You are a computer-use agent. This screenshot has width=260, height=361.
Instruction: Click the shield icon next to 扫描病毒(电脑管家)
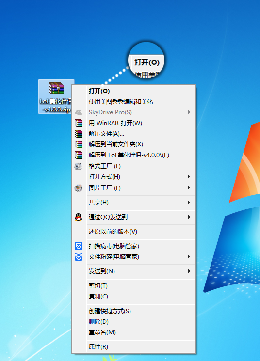79,246
